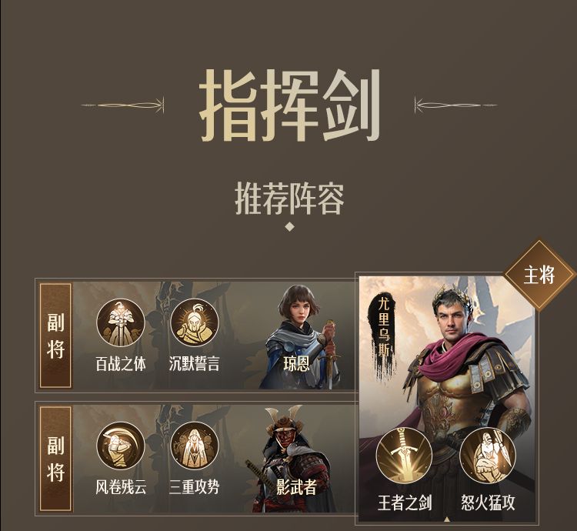Select the 三重攻势 skill icon
The image size is (577, 531).
coord(195,446)
